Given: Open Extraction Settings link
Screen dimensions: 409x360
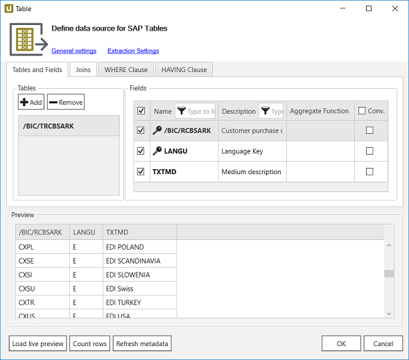Looking at the screenshot, I should click(133, 51).
